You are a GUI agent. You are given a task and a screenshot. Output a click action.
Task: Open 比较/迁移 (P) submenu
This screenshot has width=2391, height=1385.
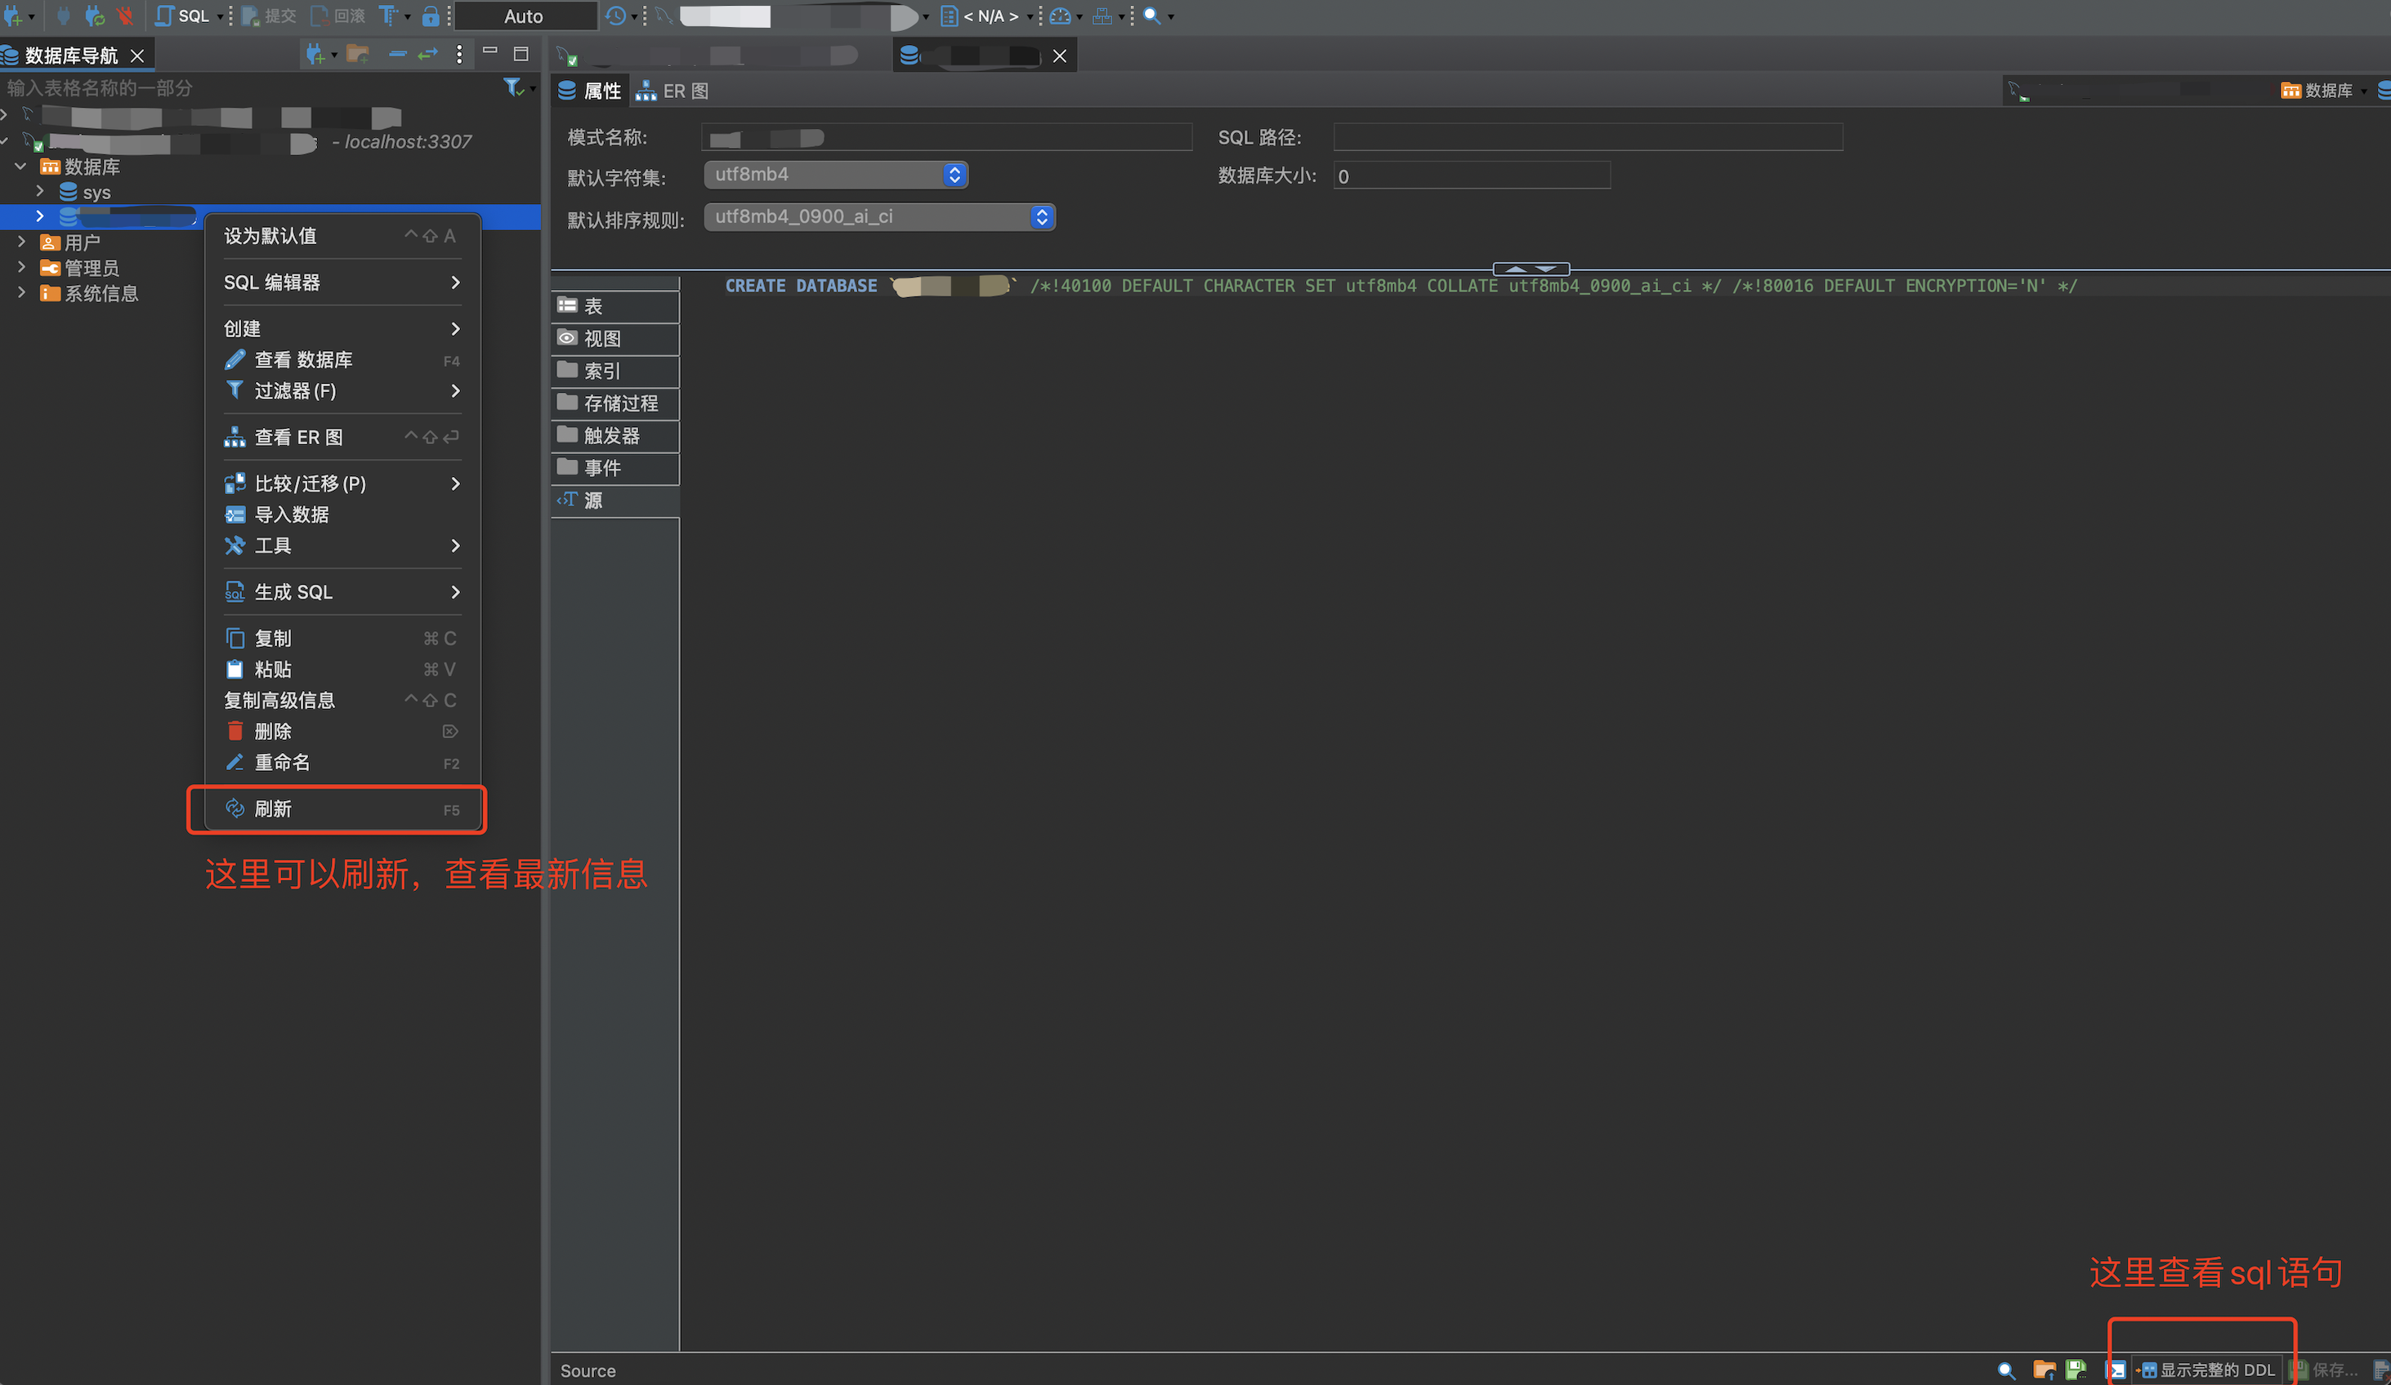point(342,483)
